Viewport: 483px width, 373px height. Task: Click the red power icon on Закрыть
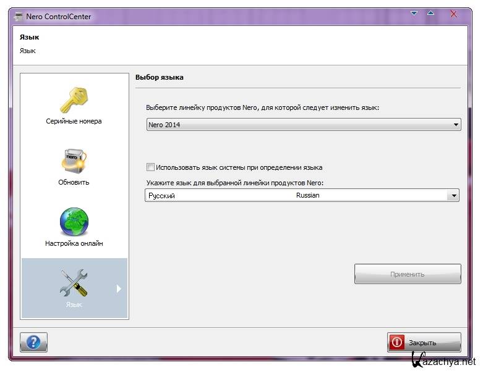pyautogui.click(x=397, y=342)
